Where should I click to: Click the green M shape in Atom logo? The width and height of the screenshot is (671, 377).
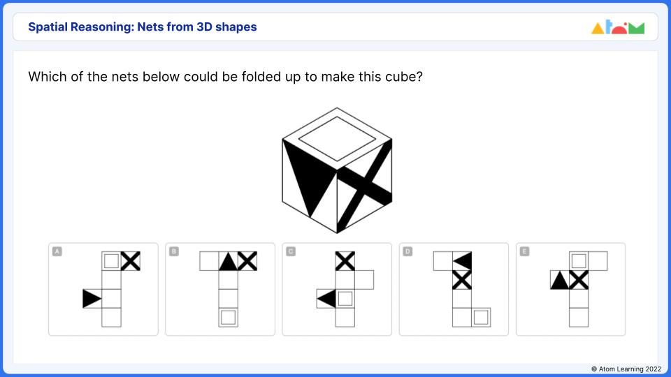(x=636, y=29)
